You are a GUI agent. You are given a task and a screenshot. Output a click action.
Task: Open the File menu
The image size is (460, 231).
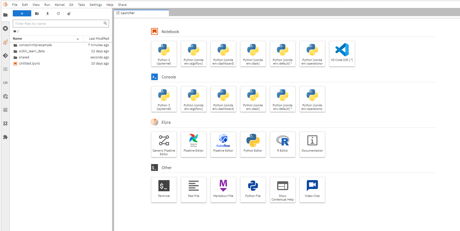[15, 5]
